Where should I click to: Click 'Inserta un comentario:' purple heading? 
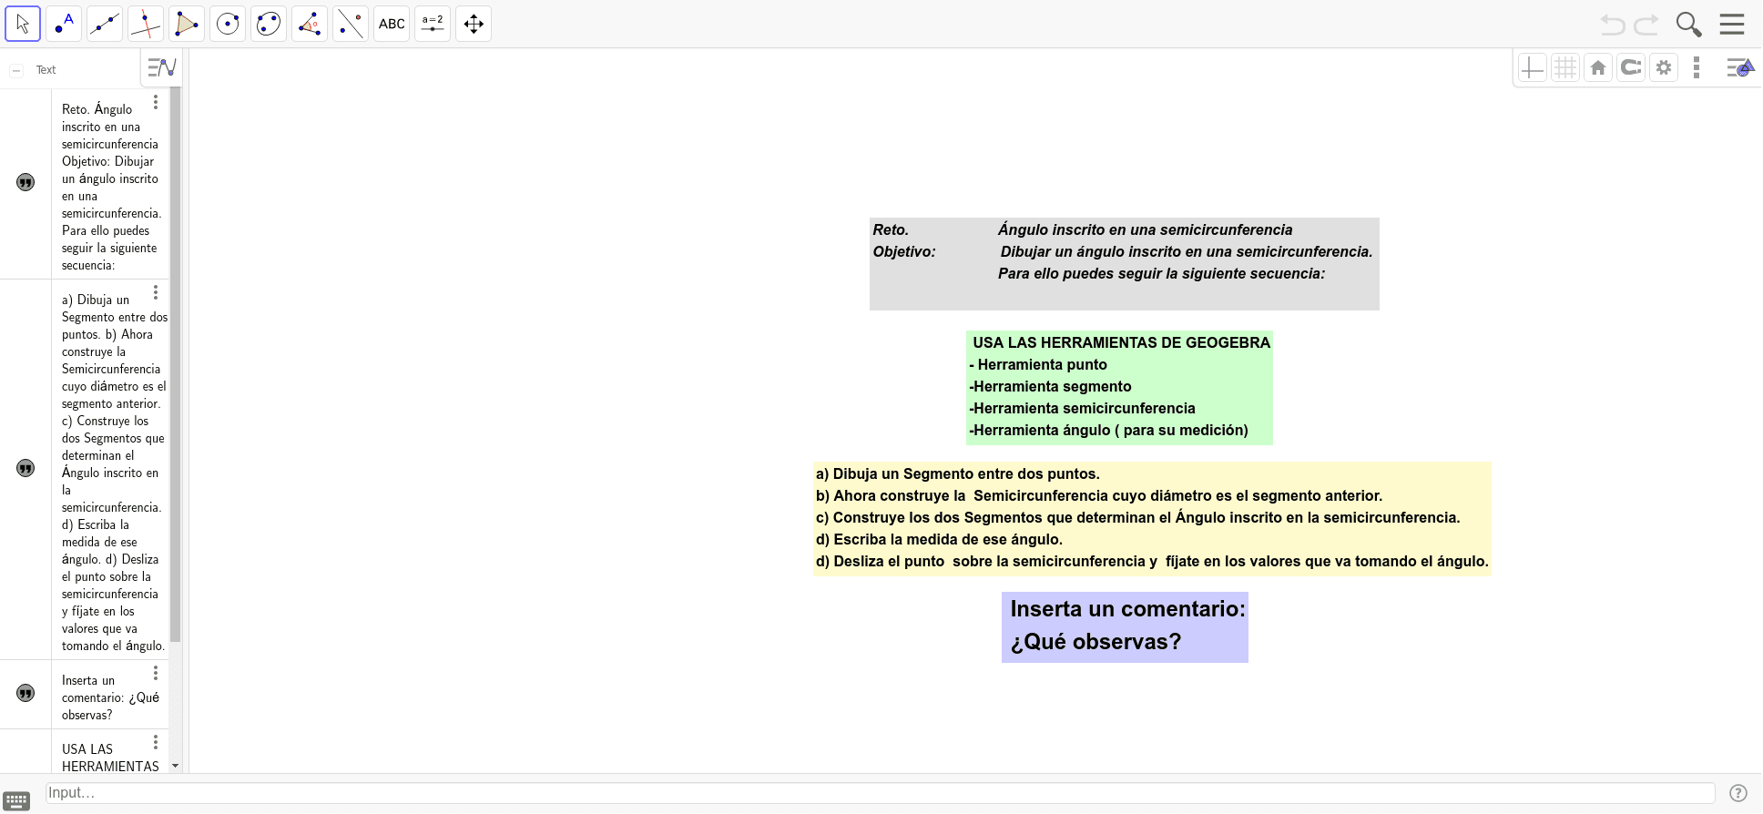pos(1127,609)
